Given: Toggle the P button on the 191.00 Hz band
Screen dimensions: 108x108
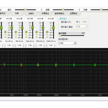Looking at the screenshot, I should coord(5,32).
